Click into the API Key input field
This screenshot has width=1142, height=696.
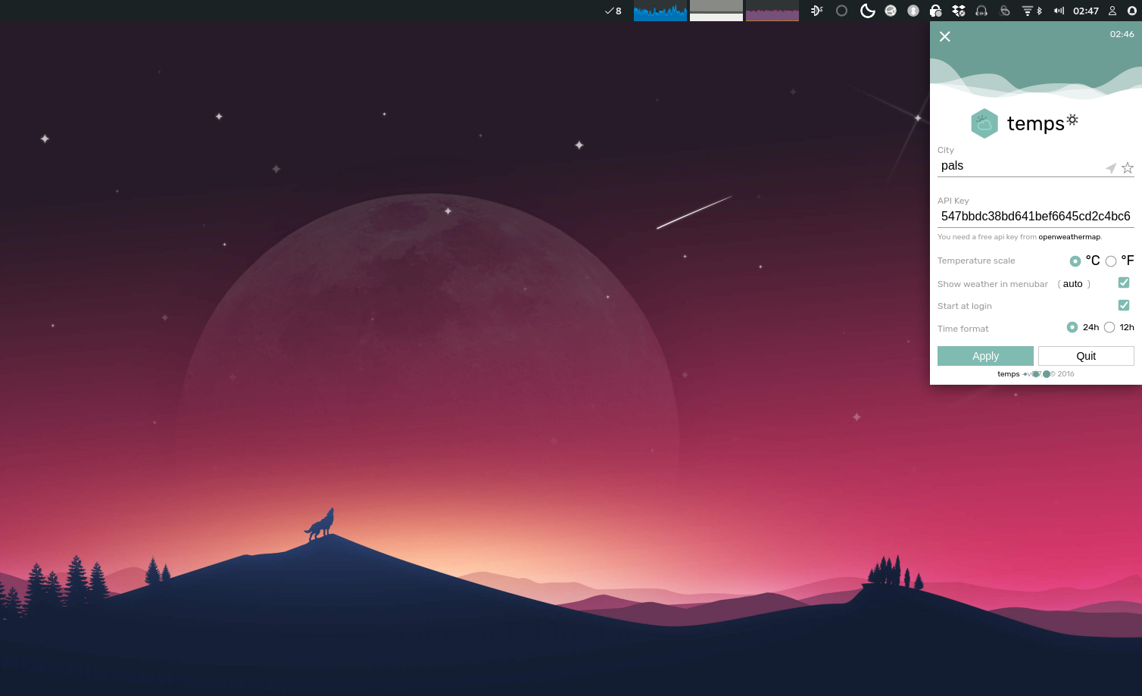pos(1034,217)
